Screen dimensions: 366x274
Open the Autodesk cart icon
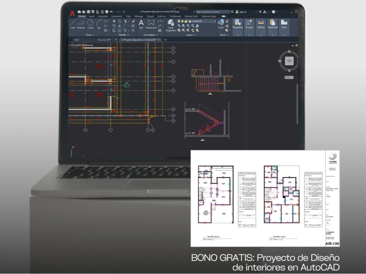[x=260, y=12]
